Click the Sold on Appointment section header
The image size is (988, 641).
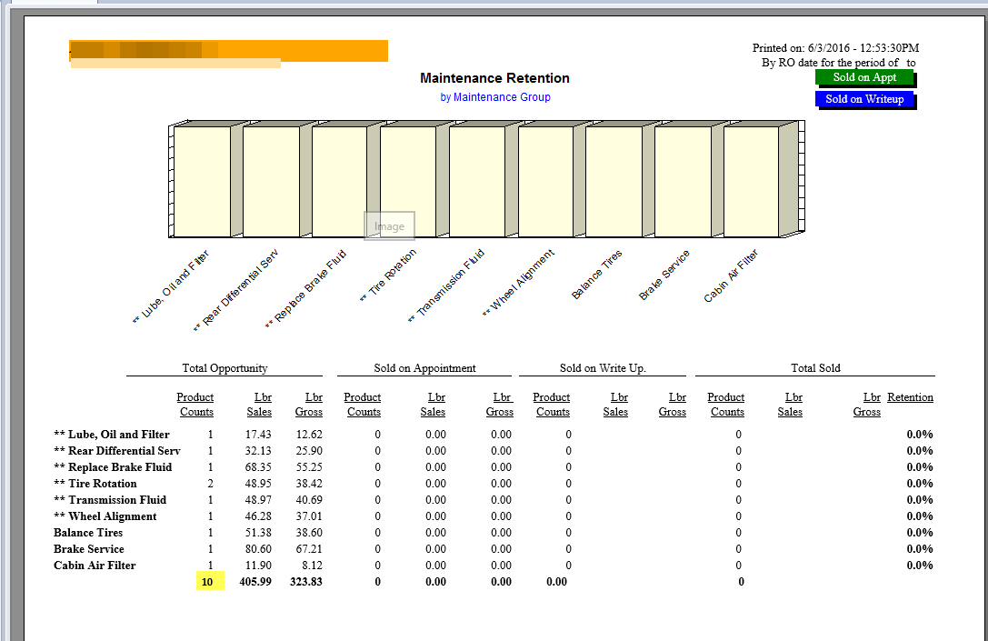pos(424,368)
